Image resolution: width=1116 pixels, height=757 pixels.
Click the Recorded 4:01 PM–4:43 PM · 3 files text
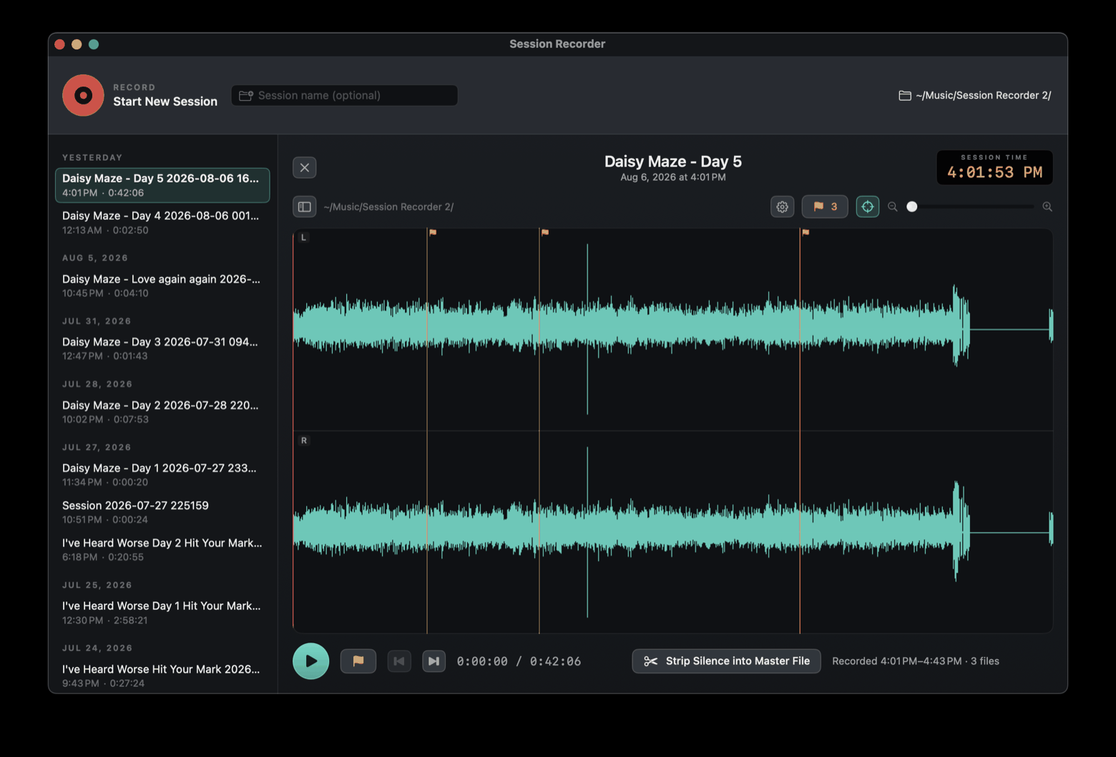pos(916,661)
